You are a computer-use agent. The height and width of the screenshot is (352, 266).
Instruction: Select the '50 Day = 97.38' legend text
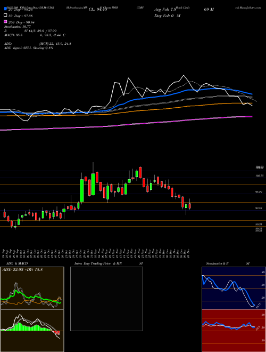click(x=20, y=15)
